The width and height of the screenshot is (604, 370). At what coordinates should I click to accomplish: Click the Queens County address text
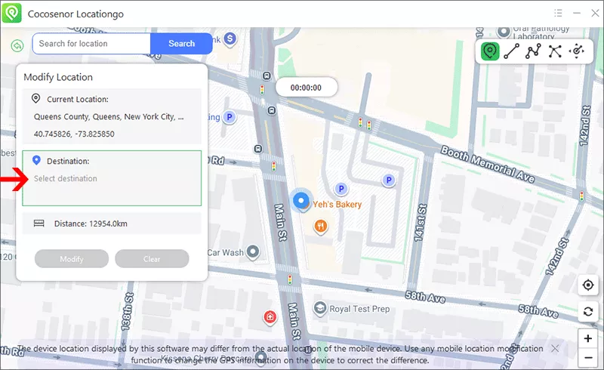click(109, 117)
